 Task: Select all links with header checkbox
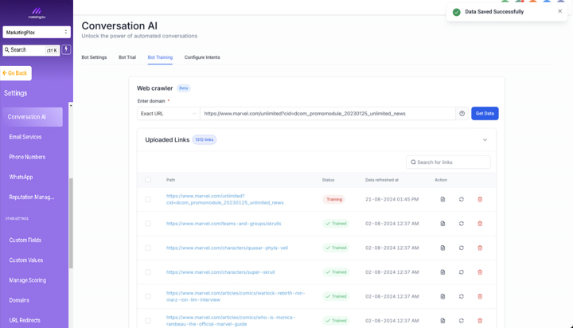[148, 180]
